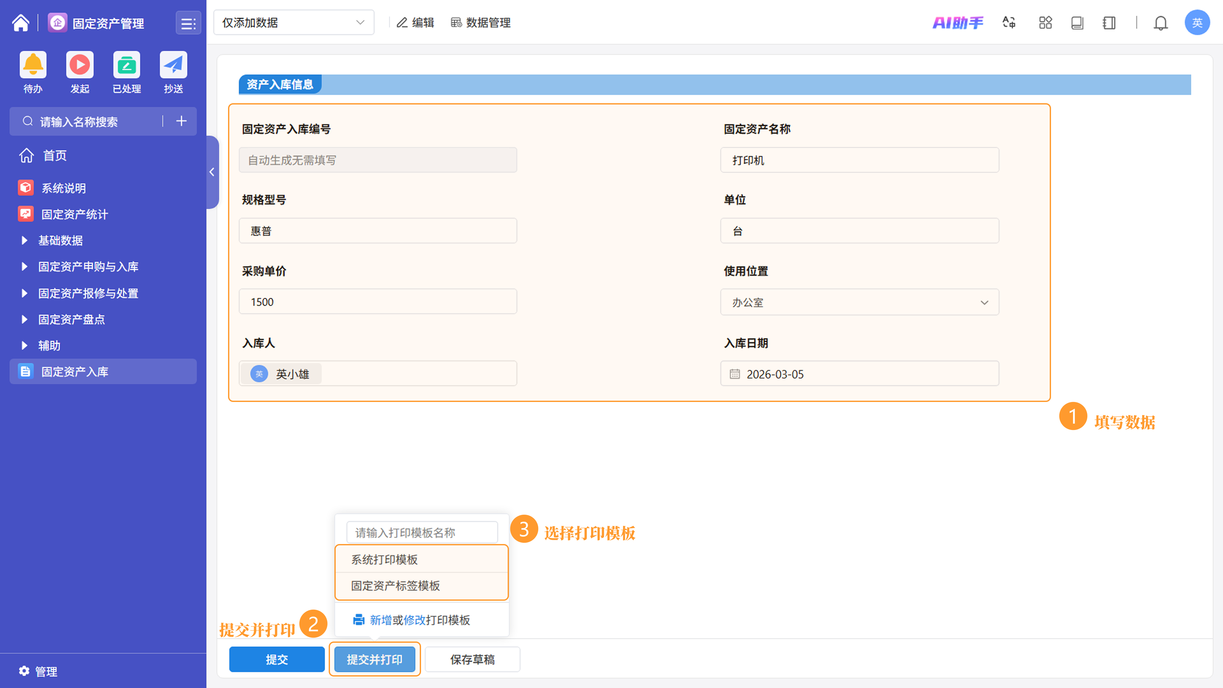Open the 仅添加数据 dropdown
1223x688 pixels.
pos(293,23)
